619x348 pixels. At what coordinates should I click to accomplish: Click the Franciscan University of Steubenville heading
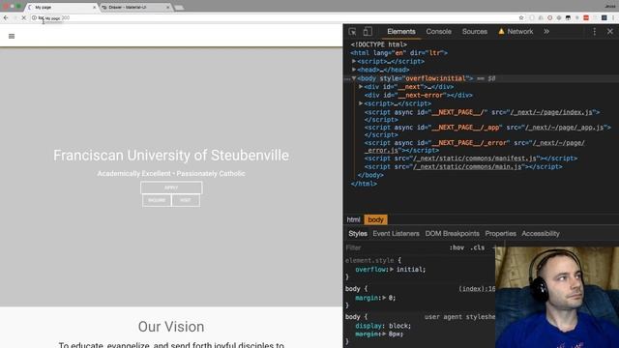coord(171,156)
